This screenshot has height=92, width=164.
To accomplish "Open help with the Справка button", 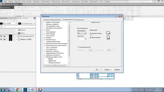I will (117, 70).
